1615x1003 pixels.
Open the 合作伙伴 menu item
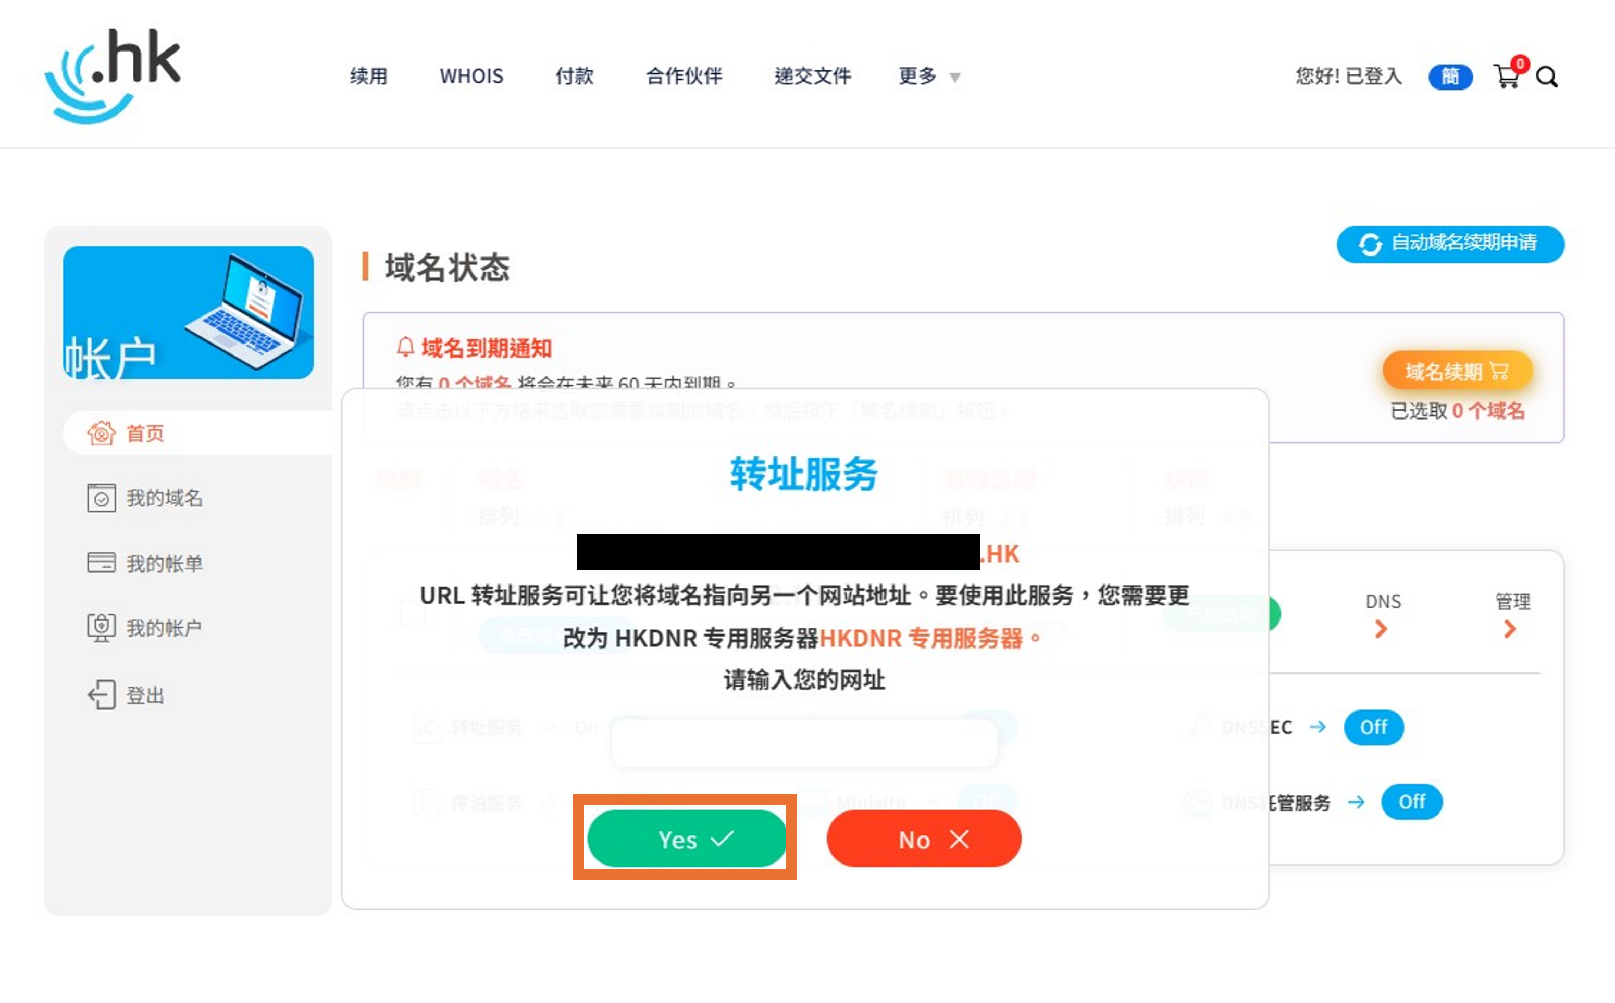pyautogui.click(x=684, y=77)
